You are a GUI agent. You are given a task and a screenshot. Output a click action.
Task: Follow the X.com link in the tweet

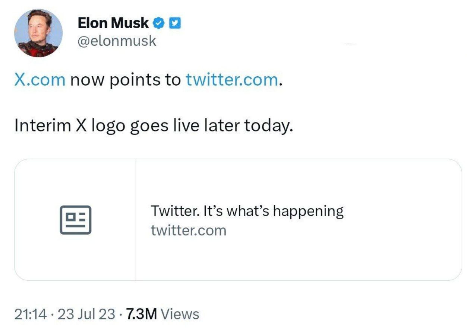pos(40,80)
